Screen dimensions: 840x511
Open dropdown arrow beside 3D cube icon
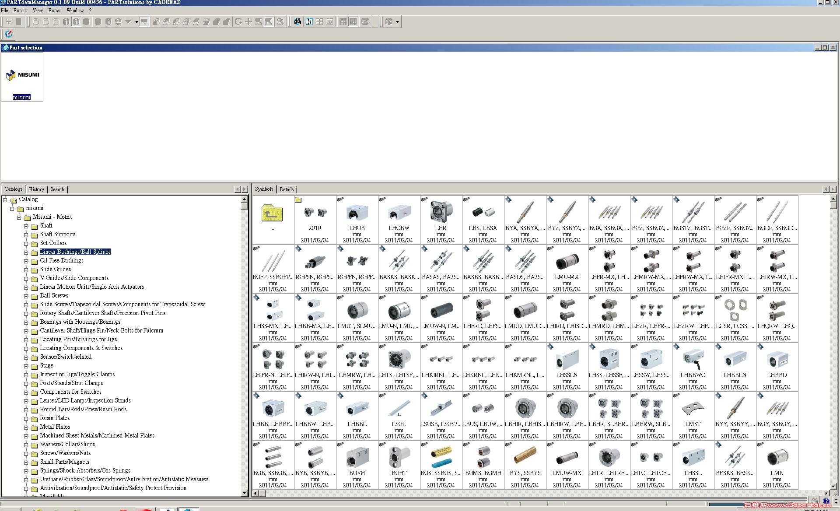397,22
